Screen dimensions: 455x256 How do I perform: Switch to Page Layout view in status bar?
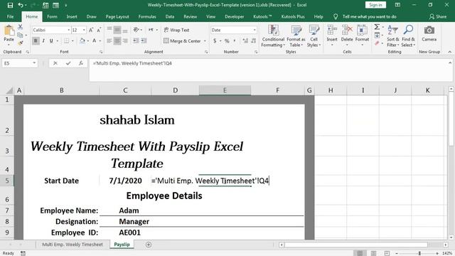tap(373, 253)
